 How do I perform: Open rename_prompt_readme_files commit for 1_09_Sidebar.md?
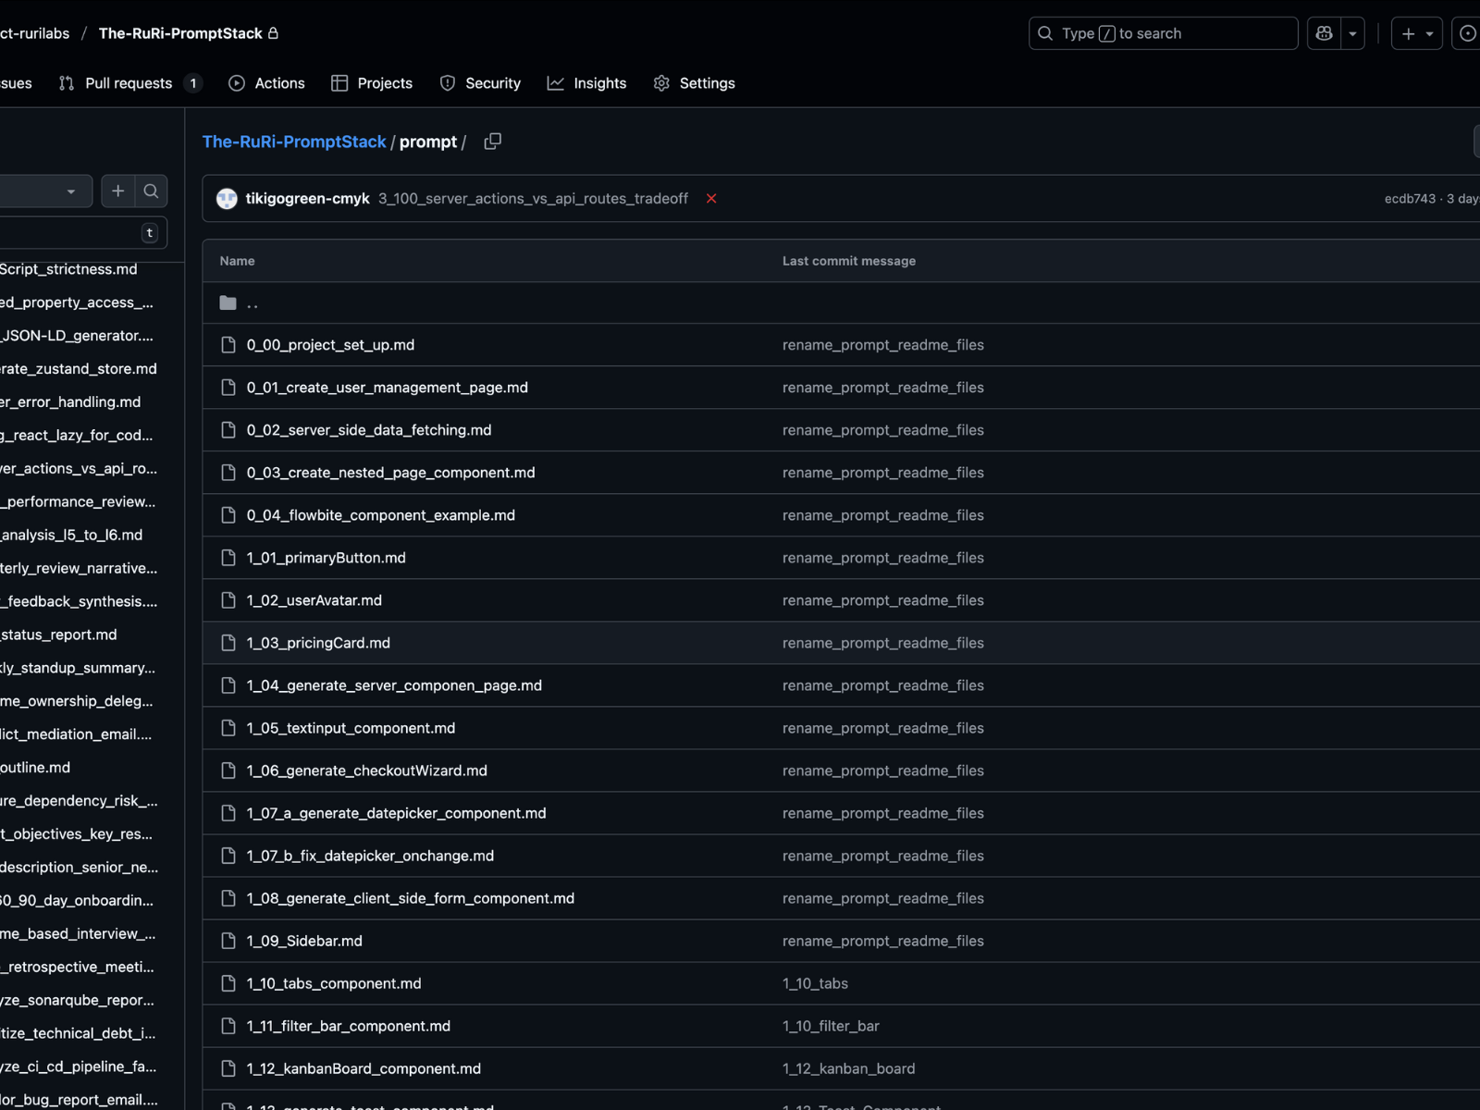pyautogui.click(x=883, y=941)
